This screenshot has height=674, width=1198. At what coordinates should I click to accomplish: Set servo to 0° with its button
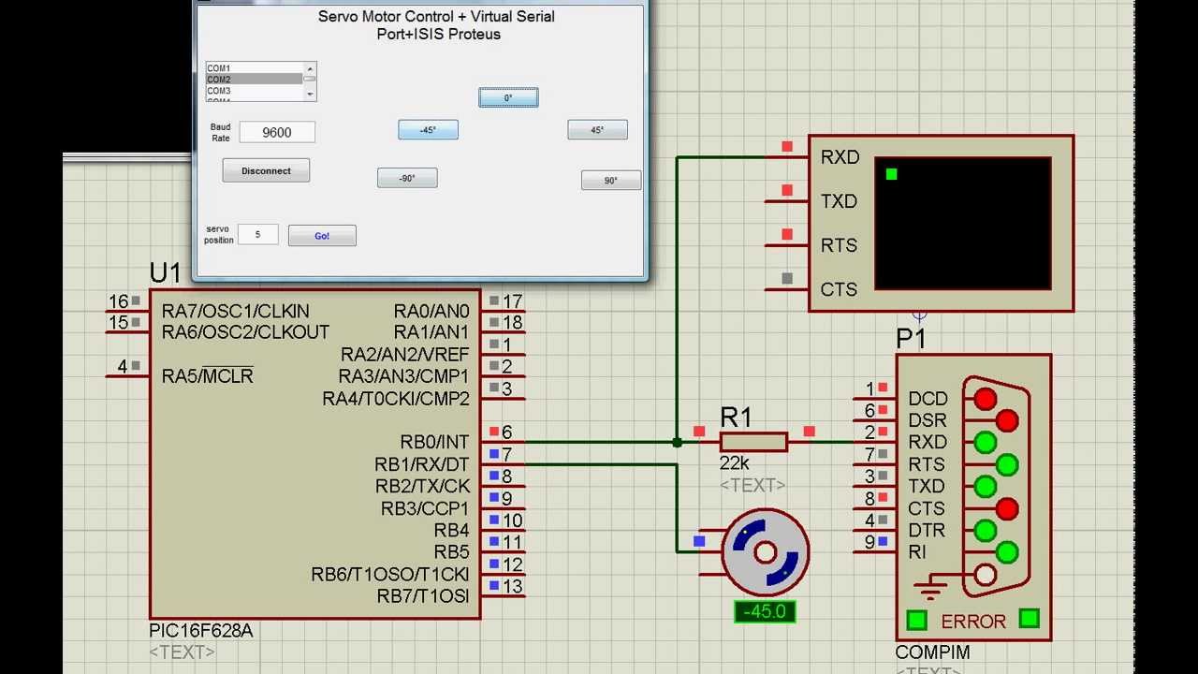point(508,97)
